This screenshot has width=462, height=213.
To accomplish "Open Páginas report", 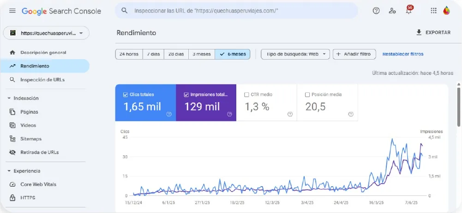I will tap(45, 112).
